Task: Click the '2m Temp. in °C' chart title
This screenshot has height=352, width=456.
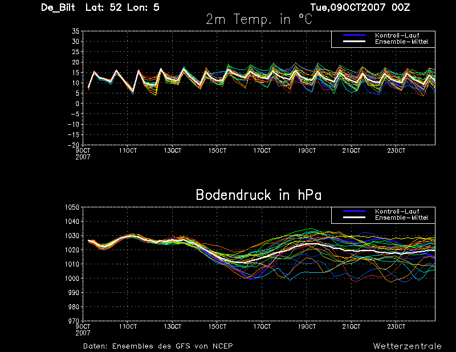Action: (x=259, y=19)
